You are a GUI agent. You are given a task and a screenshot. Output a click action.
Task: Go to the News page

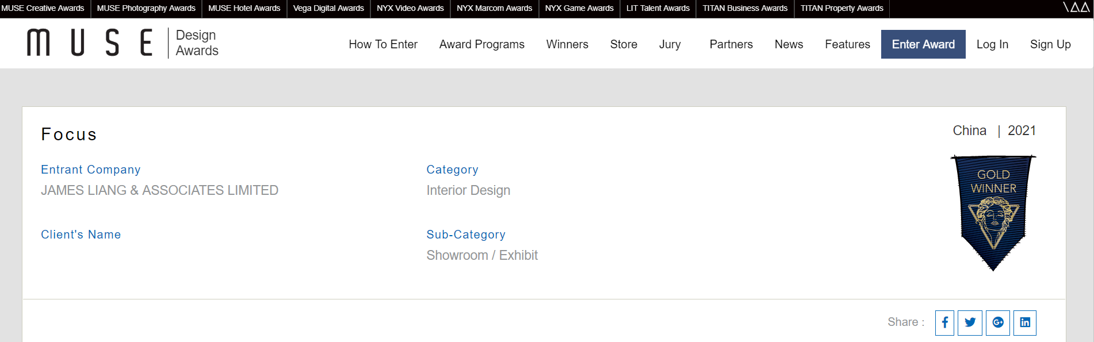click(789, 44)
